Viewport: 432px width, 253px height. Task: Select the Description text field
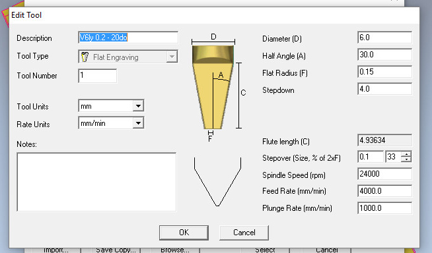click(x=128, y=38)
